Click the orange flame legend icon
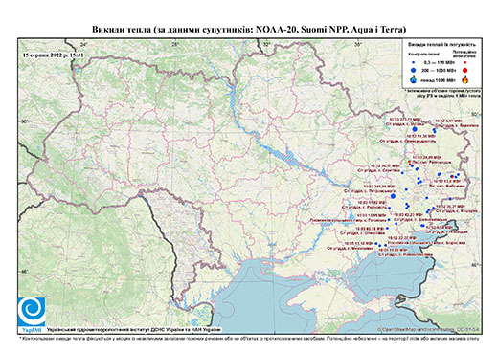This screenshot has width=498, height=352. click(x=465, y=79)
